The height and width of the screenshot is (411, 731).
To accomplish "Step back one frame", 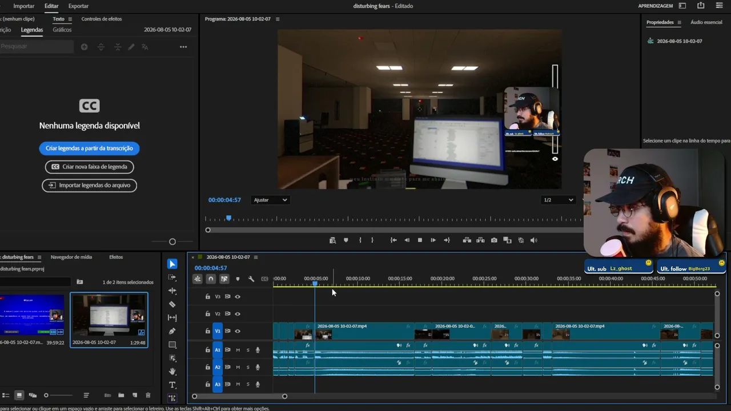I will (x=407, y=240).
